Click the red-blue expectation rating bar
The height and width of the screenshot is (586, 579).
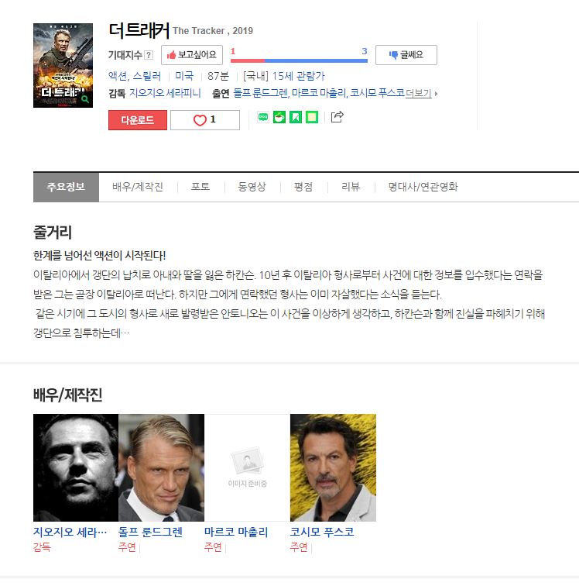[299, 60]
